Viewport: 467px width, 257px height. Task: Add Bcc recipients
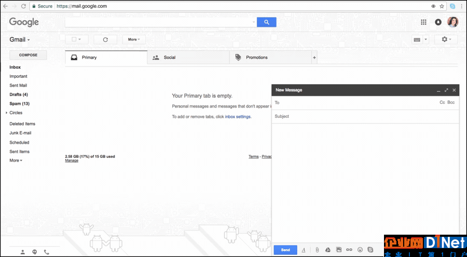[x=451, y=102]
